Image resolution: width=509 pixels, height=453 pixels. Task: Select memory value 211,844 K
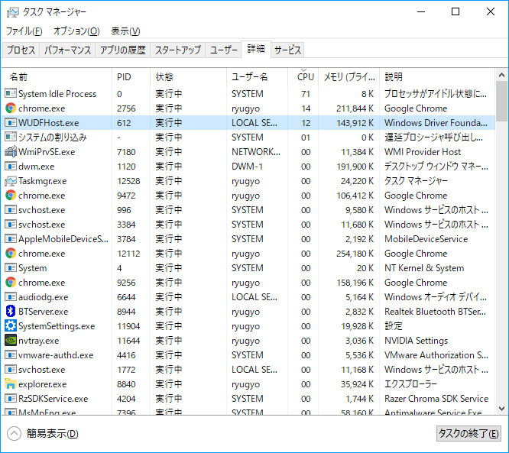(355, 108)
